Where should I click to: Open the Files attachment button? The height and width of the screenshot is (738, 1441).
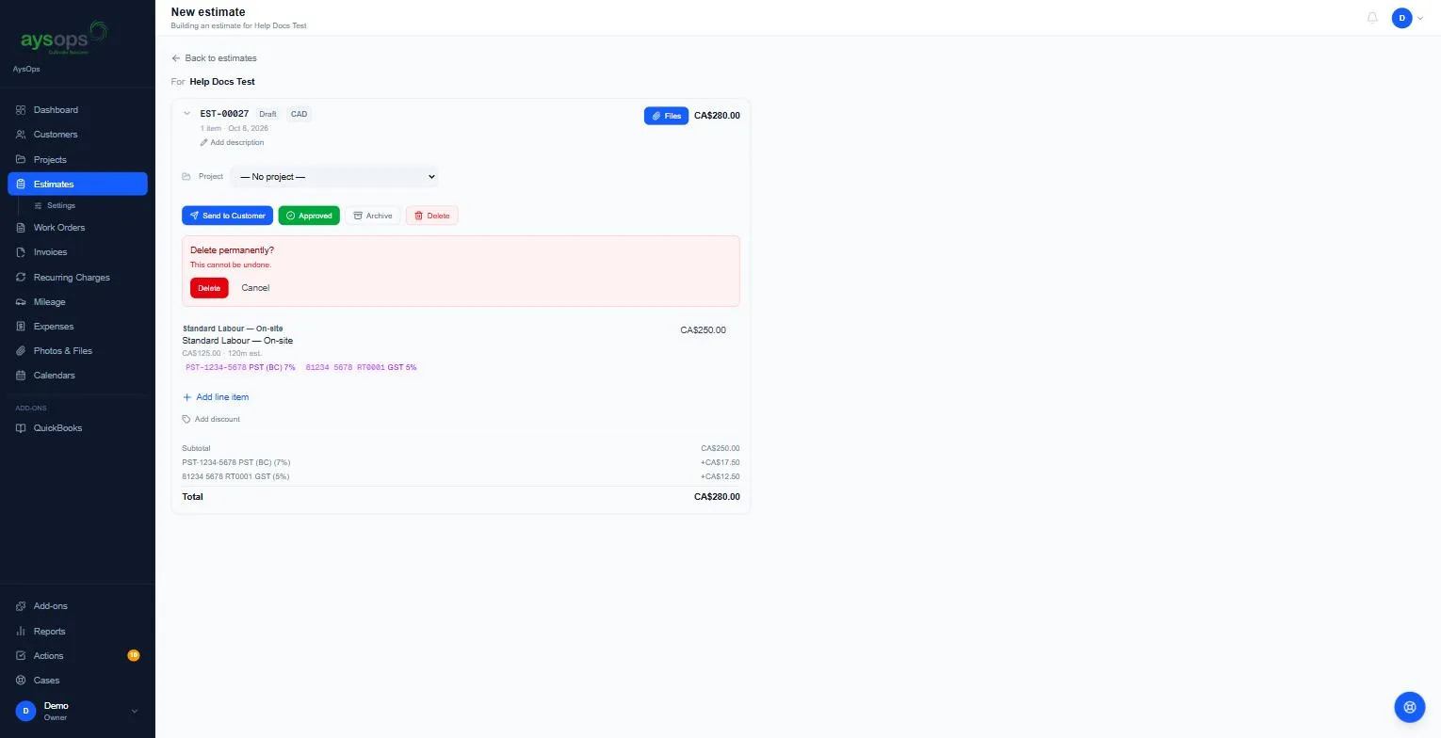coord(666,116)
